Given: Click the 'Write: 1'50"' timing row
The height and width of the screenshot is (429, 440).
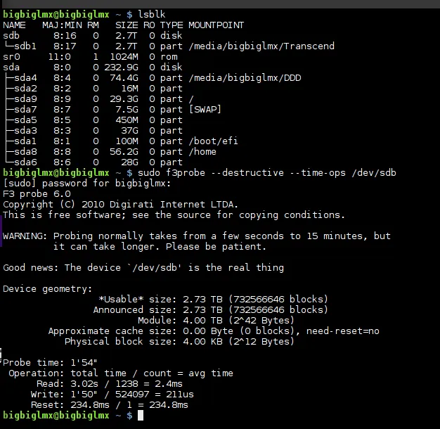Looking at the screenshot, I should pyautogui.click(x=112, y=395).
